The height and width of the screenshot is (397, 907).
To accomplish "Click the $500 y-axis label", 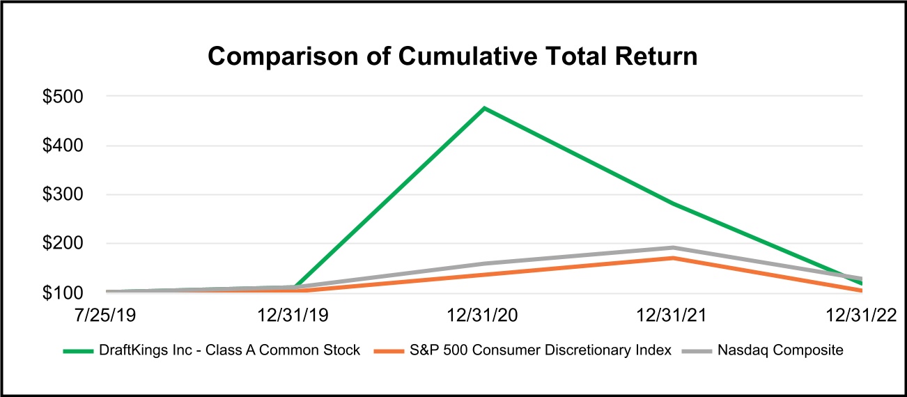I will pyautogui.click(x=63, y=97).
